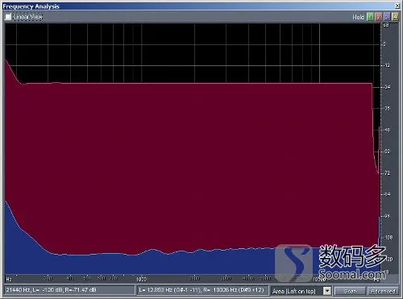Viewport: 403px width, 299px height.
Task: Click the green Hold 1 button
Action: (x=370, y=17)
